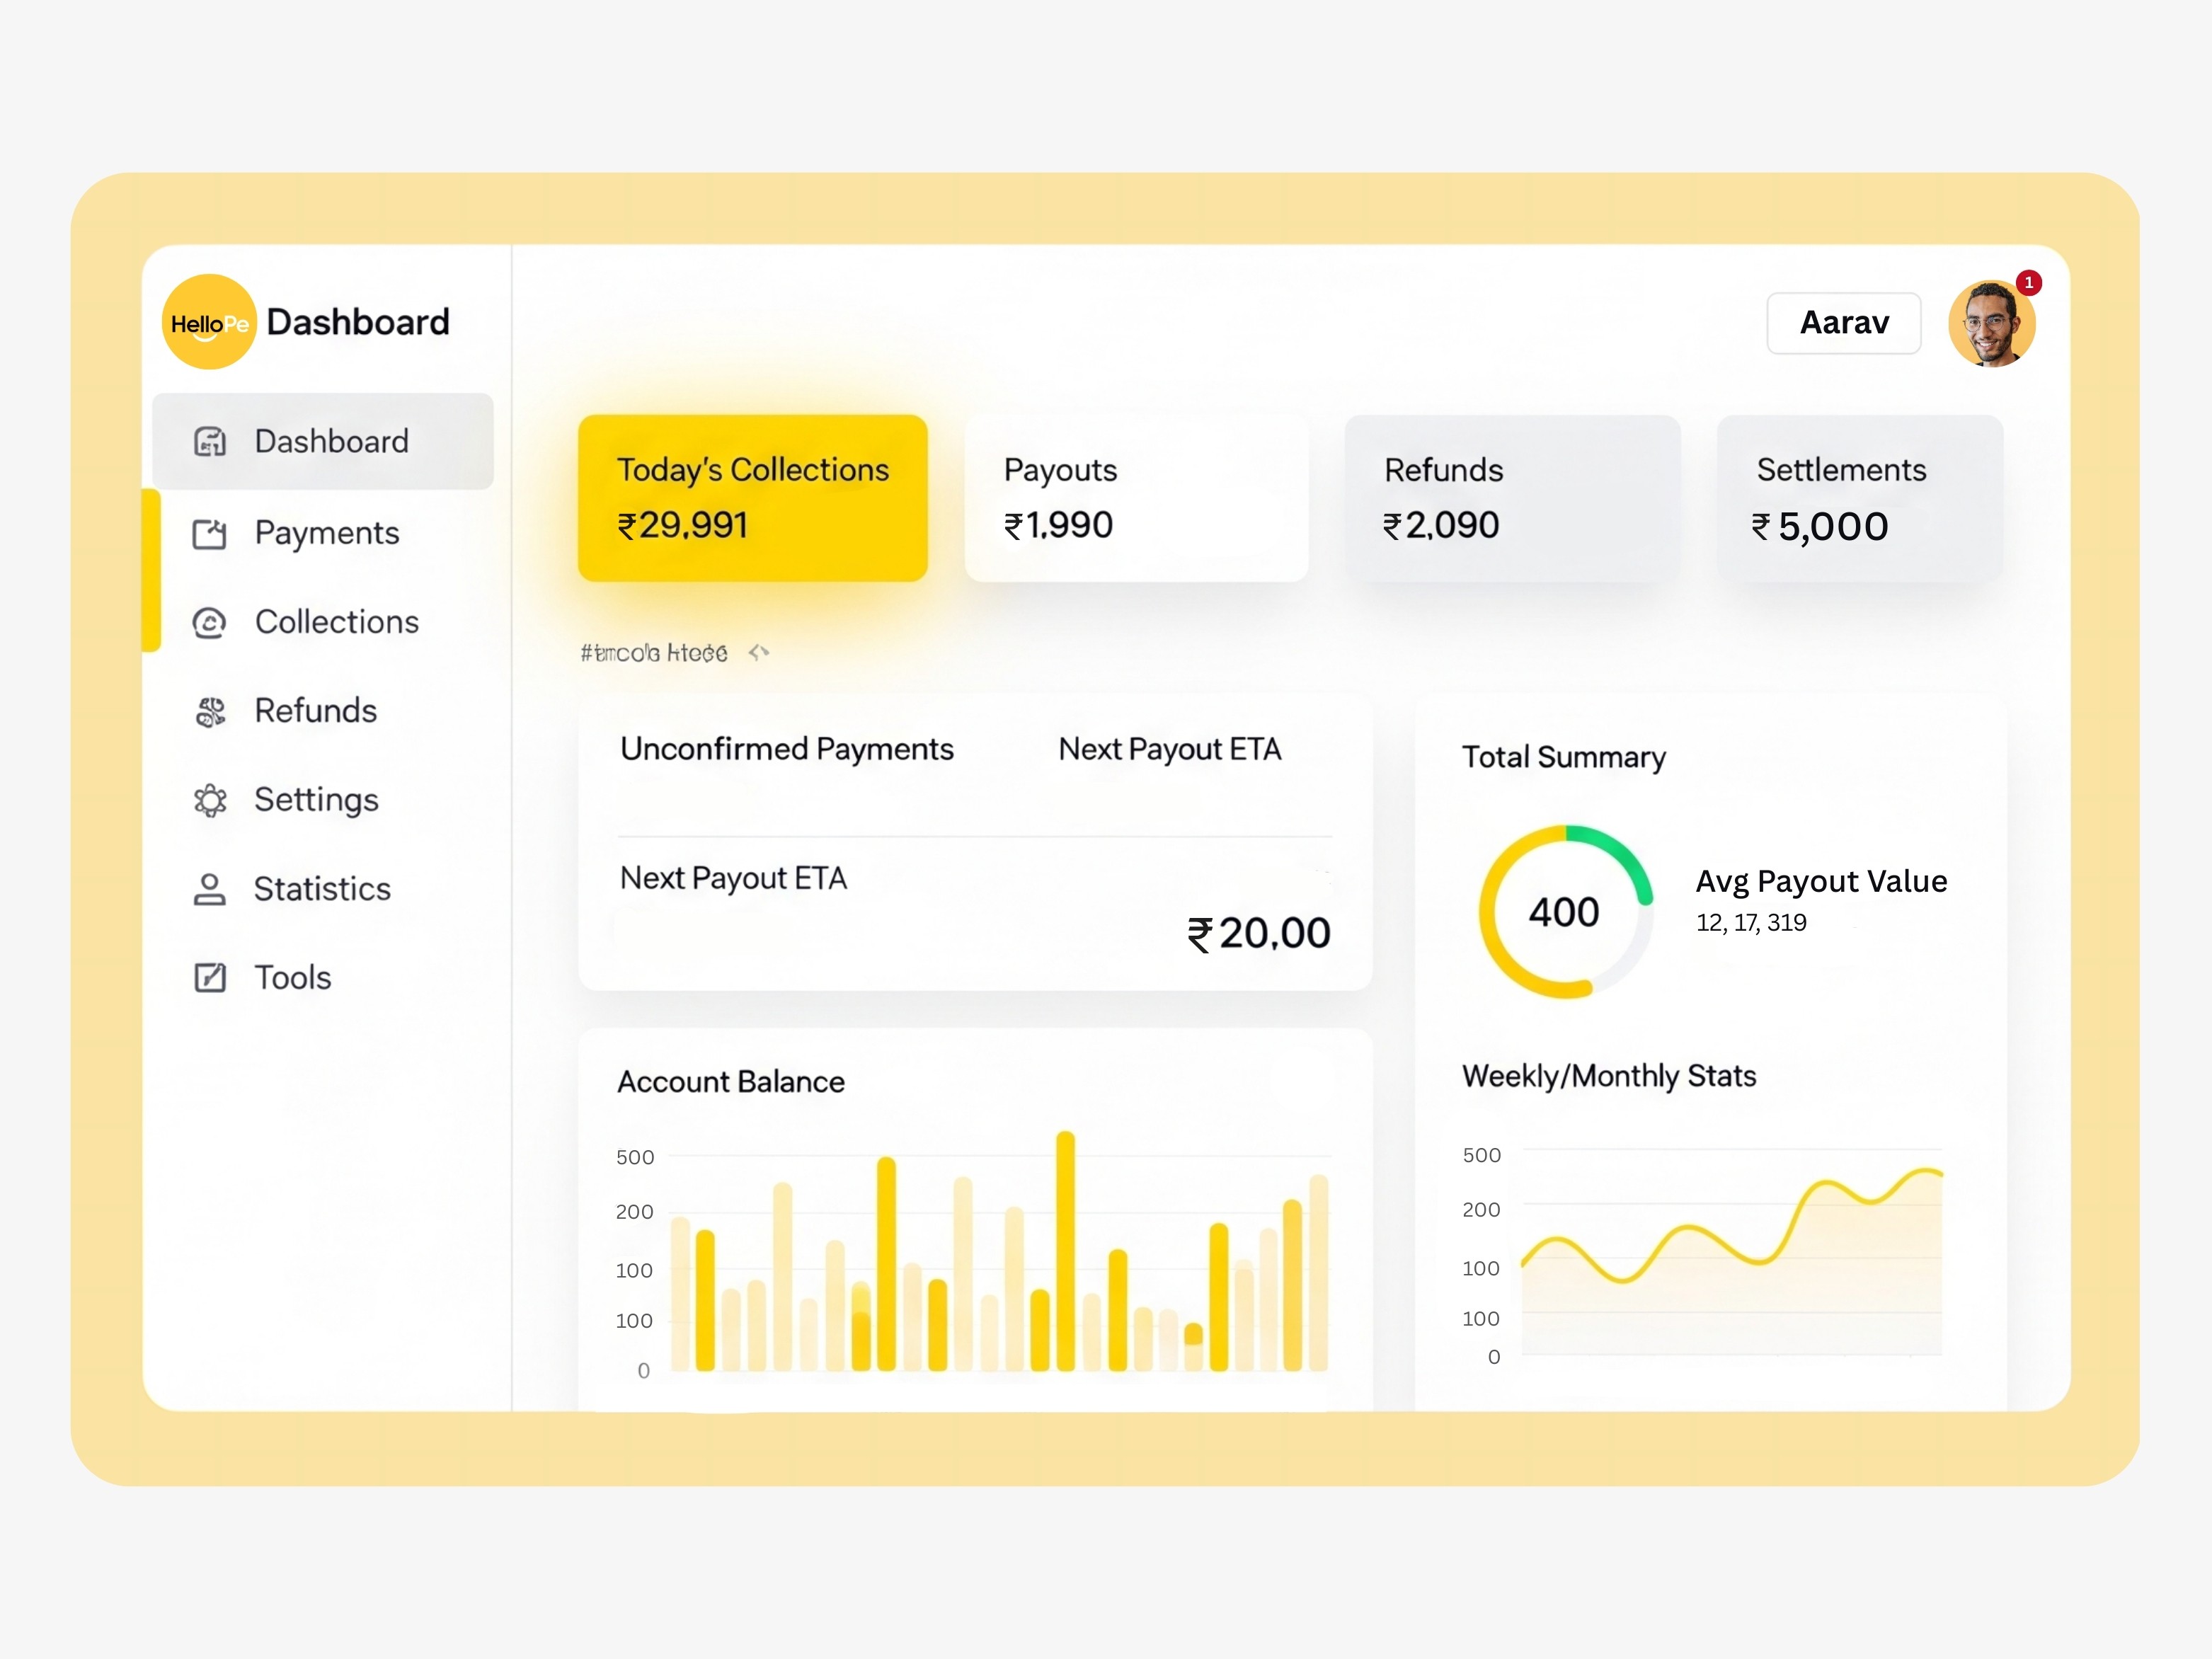
Task: Open the red notification badge
Action: click(x=2028, y=283)
